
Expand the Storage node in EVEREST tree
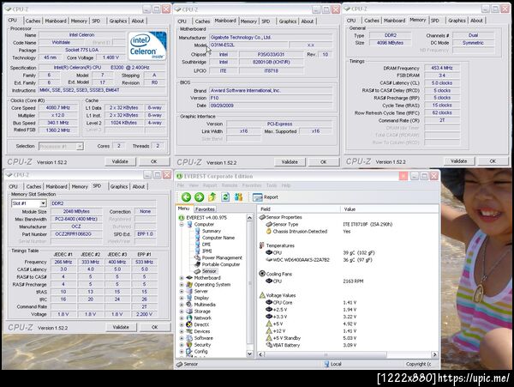(182, 311)
